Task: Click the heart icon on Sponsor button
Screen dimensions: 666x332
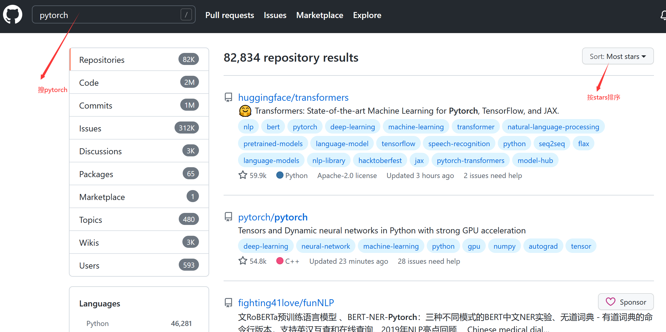Action: [x=610, y=302]
